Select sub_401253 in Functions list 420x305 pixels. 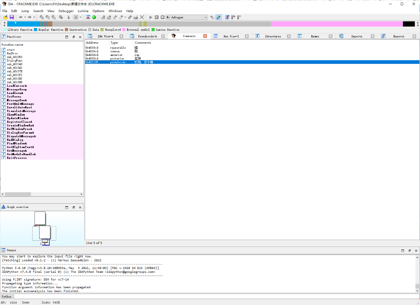pyautogui.click(x=42, y=57)
